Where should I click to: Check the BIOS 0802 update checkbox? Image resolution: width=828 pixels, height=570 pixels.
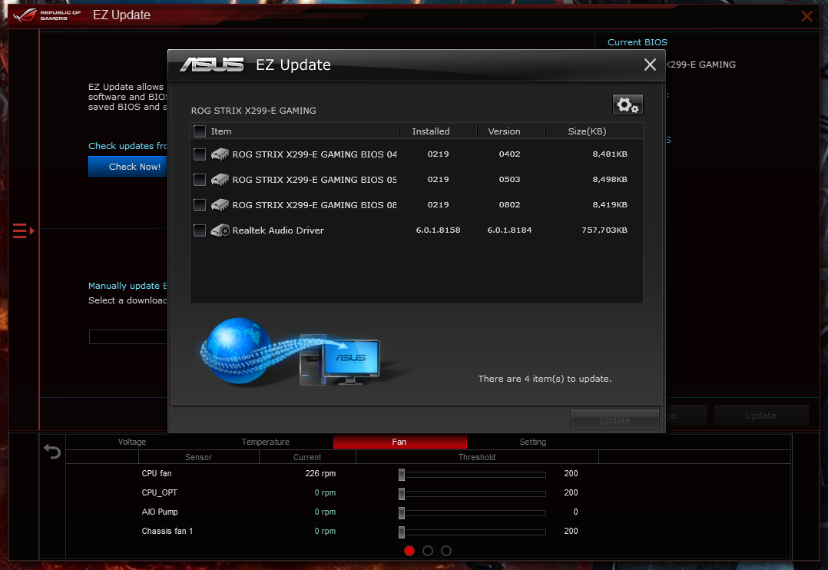coord(200,205)
